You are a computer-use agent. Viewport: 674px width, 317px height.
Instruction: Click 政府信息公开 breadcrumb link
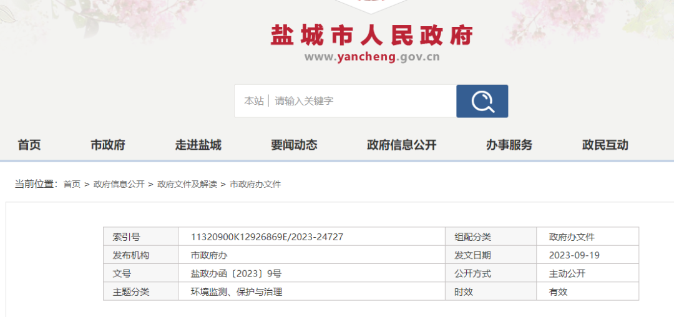click(119, 184)
